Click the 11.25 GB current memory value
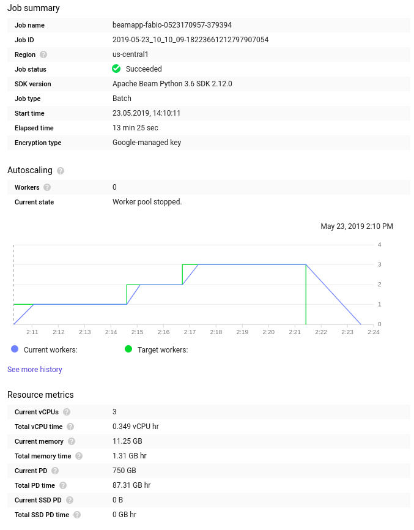The width and height of the screenshot is (414, 530). coord(127,441)
